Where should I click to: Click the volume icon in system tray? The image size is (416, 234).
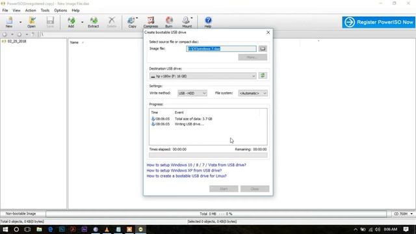[378, 229]
